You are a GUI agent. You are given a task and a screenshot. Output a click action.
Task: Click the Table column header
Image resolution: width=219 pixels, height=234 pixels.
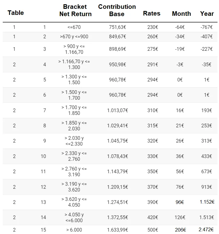coord(16,13)
